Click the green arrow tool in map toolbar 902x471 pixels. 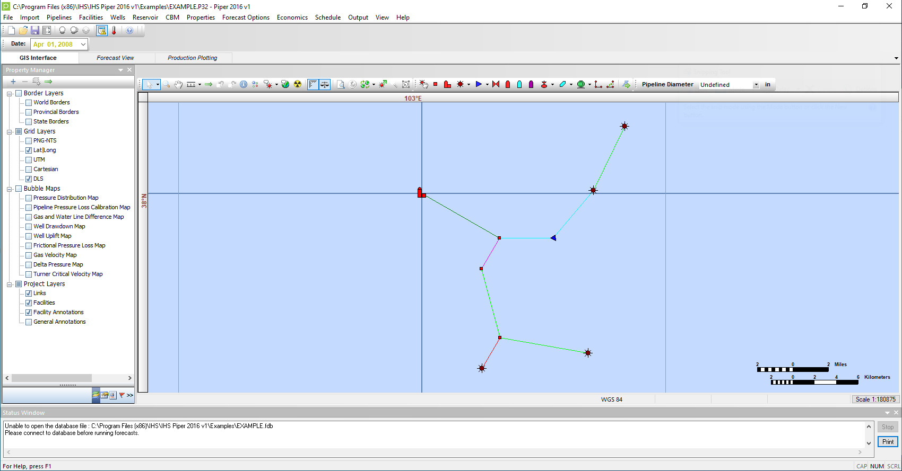209,84
